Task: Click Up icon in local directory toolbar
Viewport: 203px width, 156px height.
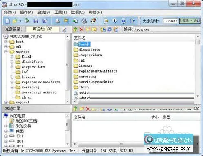Action: [x=75, y=109]
